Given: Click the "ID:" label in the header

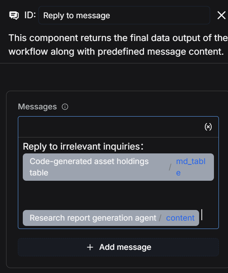Looking at the screenshot, I should [x=30, y=15].
